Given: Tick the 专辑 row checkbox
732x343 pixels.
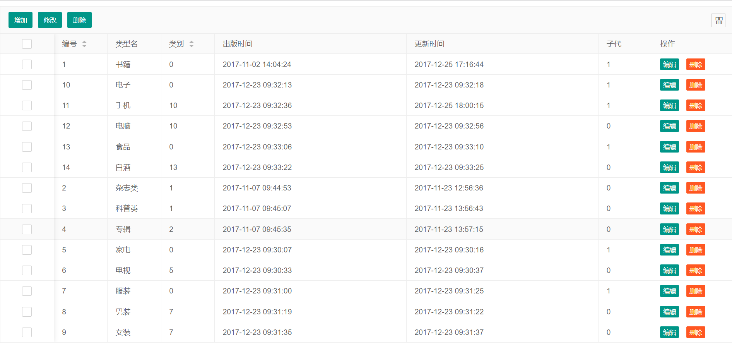Looking at the screenshot, I should point(27,229).
